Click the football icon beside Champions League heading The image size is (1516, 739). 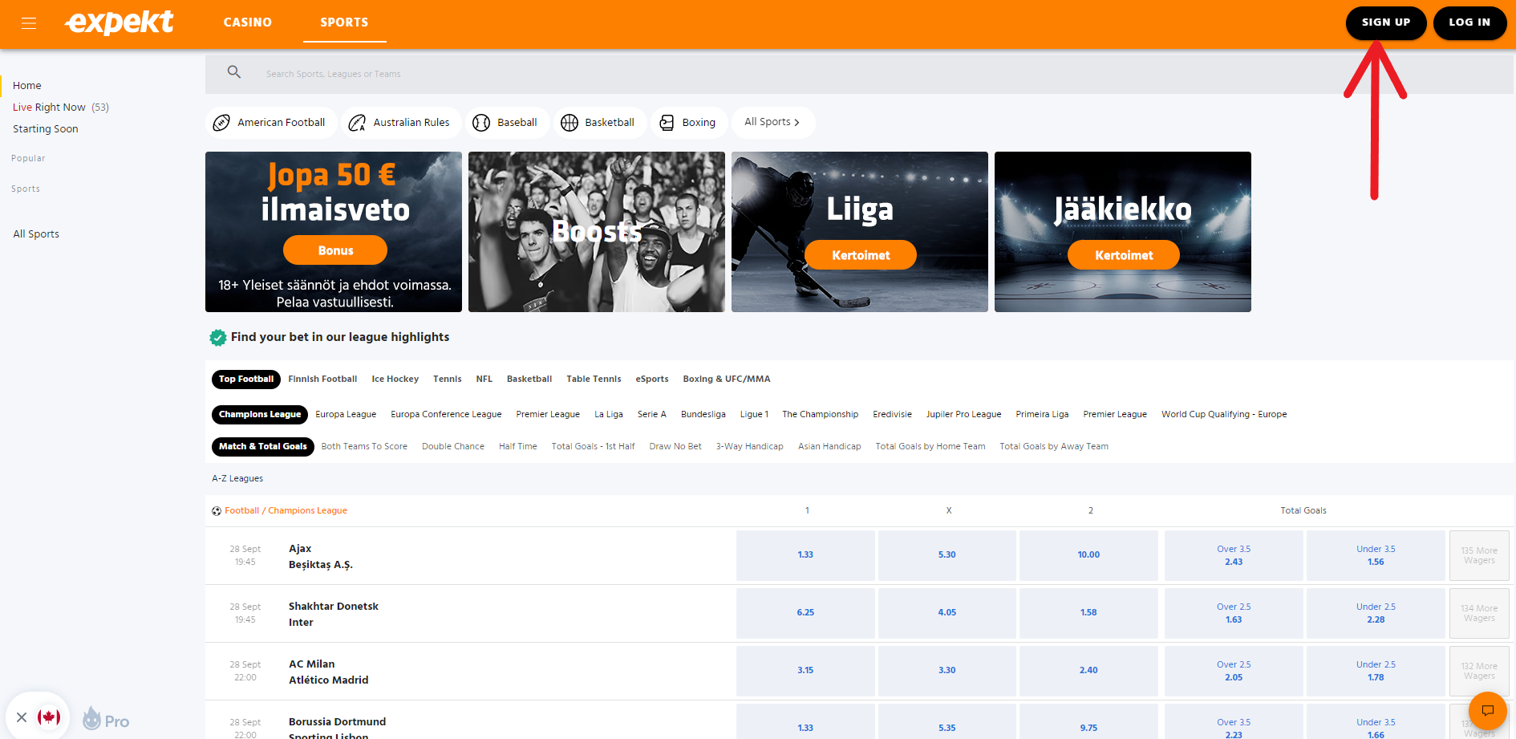click(x=217, y=511)
